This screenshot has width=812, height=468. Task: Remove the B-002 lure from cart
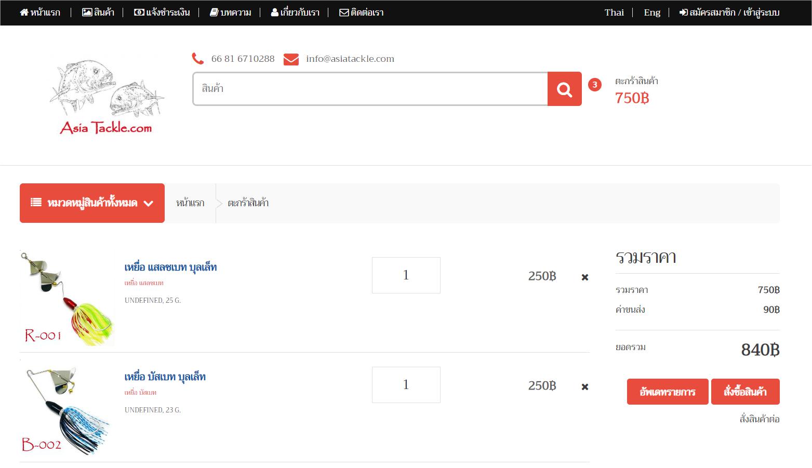[584, 387]
